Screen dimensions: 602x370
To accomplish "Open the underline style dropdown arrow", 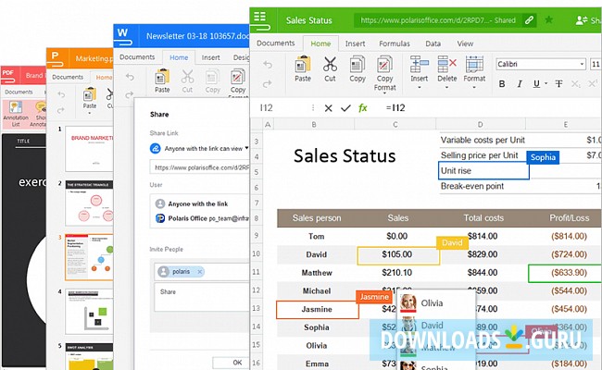I will click(x=546, y=83).
